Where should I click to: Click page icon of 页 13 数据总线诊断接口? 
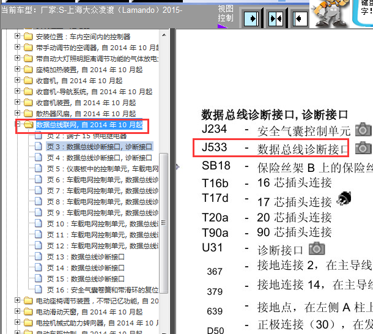click(39, 256)
